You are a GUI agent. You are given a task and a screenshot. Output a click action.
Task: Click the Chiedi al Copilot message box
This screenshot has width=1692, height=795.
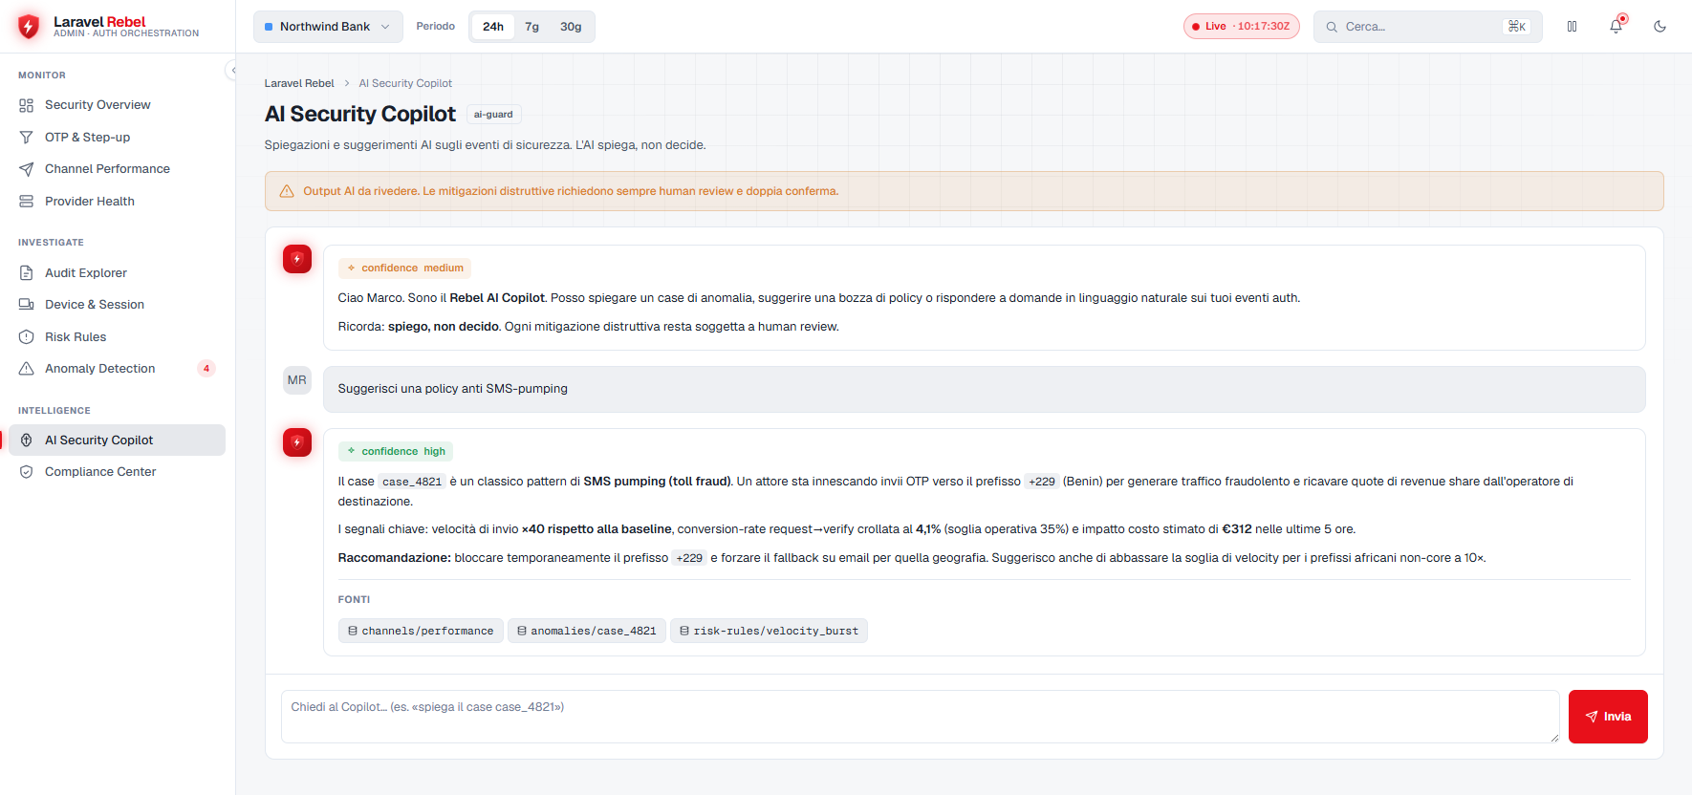tap(920, 717)
